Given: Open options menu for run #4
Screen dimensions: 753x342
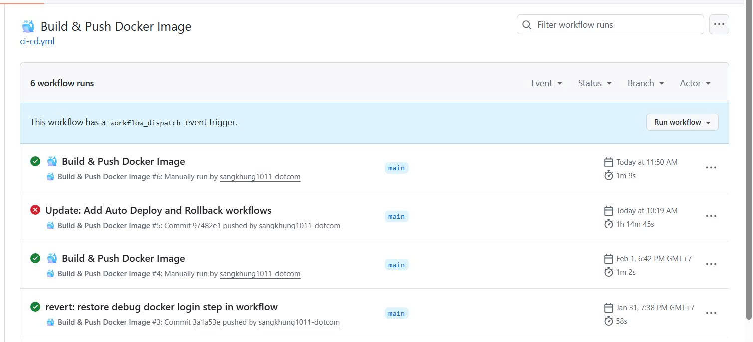Looking at the screenshot, I should coord(711,264).
